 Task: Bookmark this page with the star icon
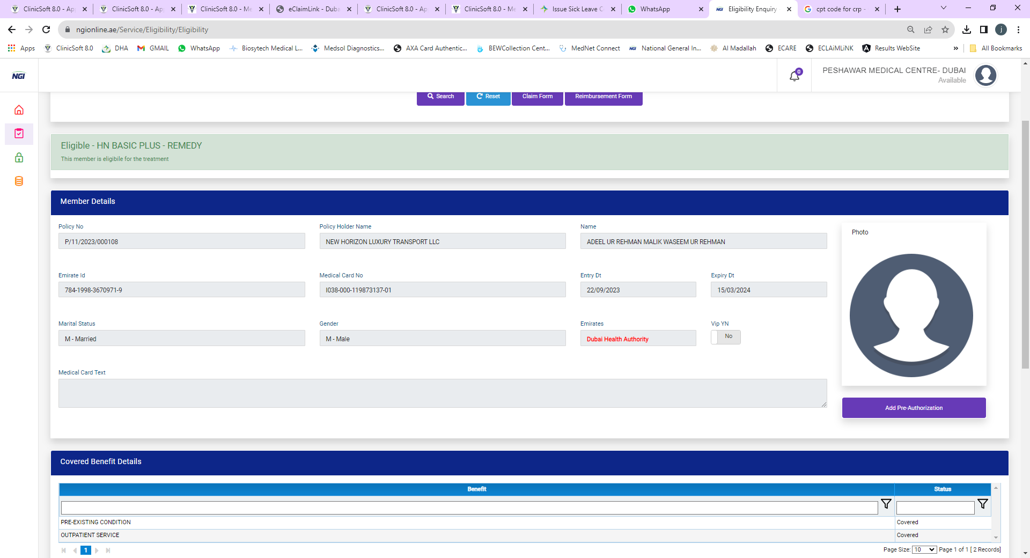tap(945, 30)
